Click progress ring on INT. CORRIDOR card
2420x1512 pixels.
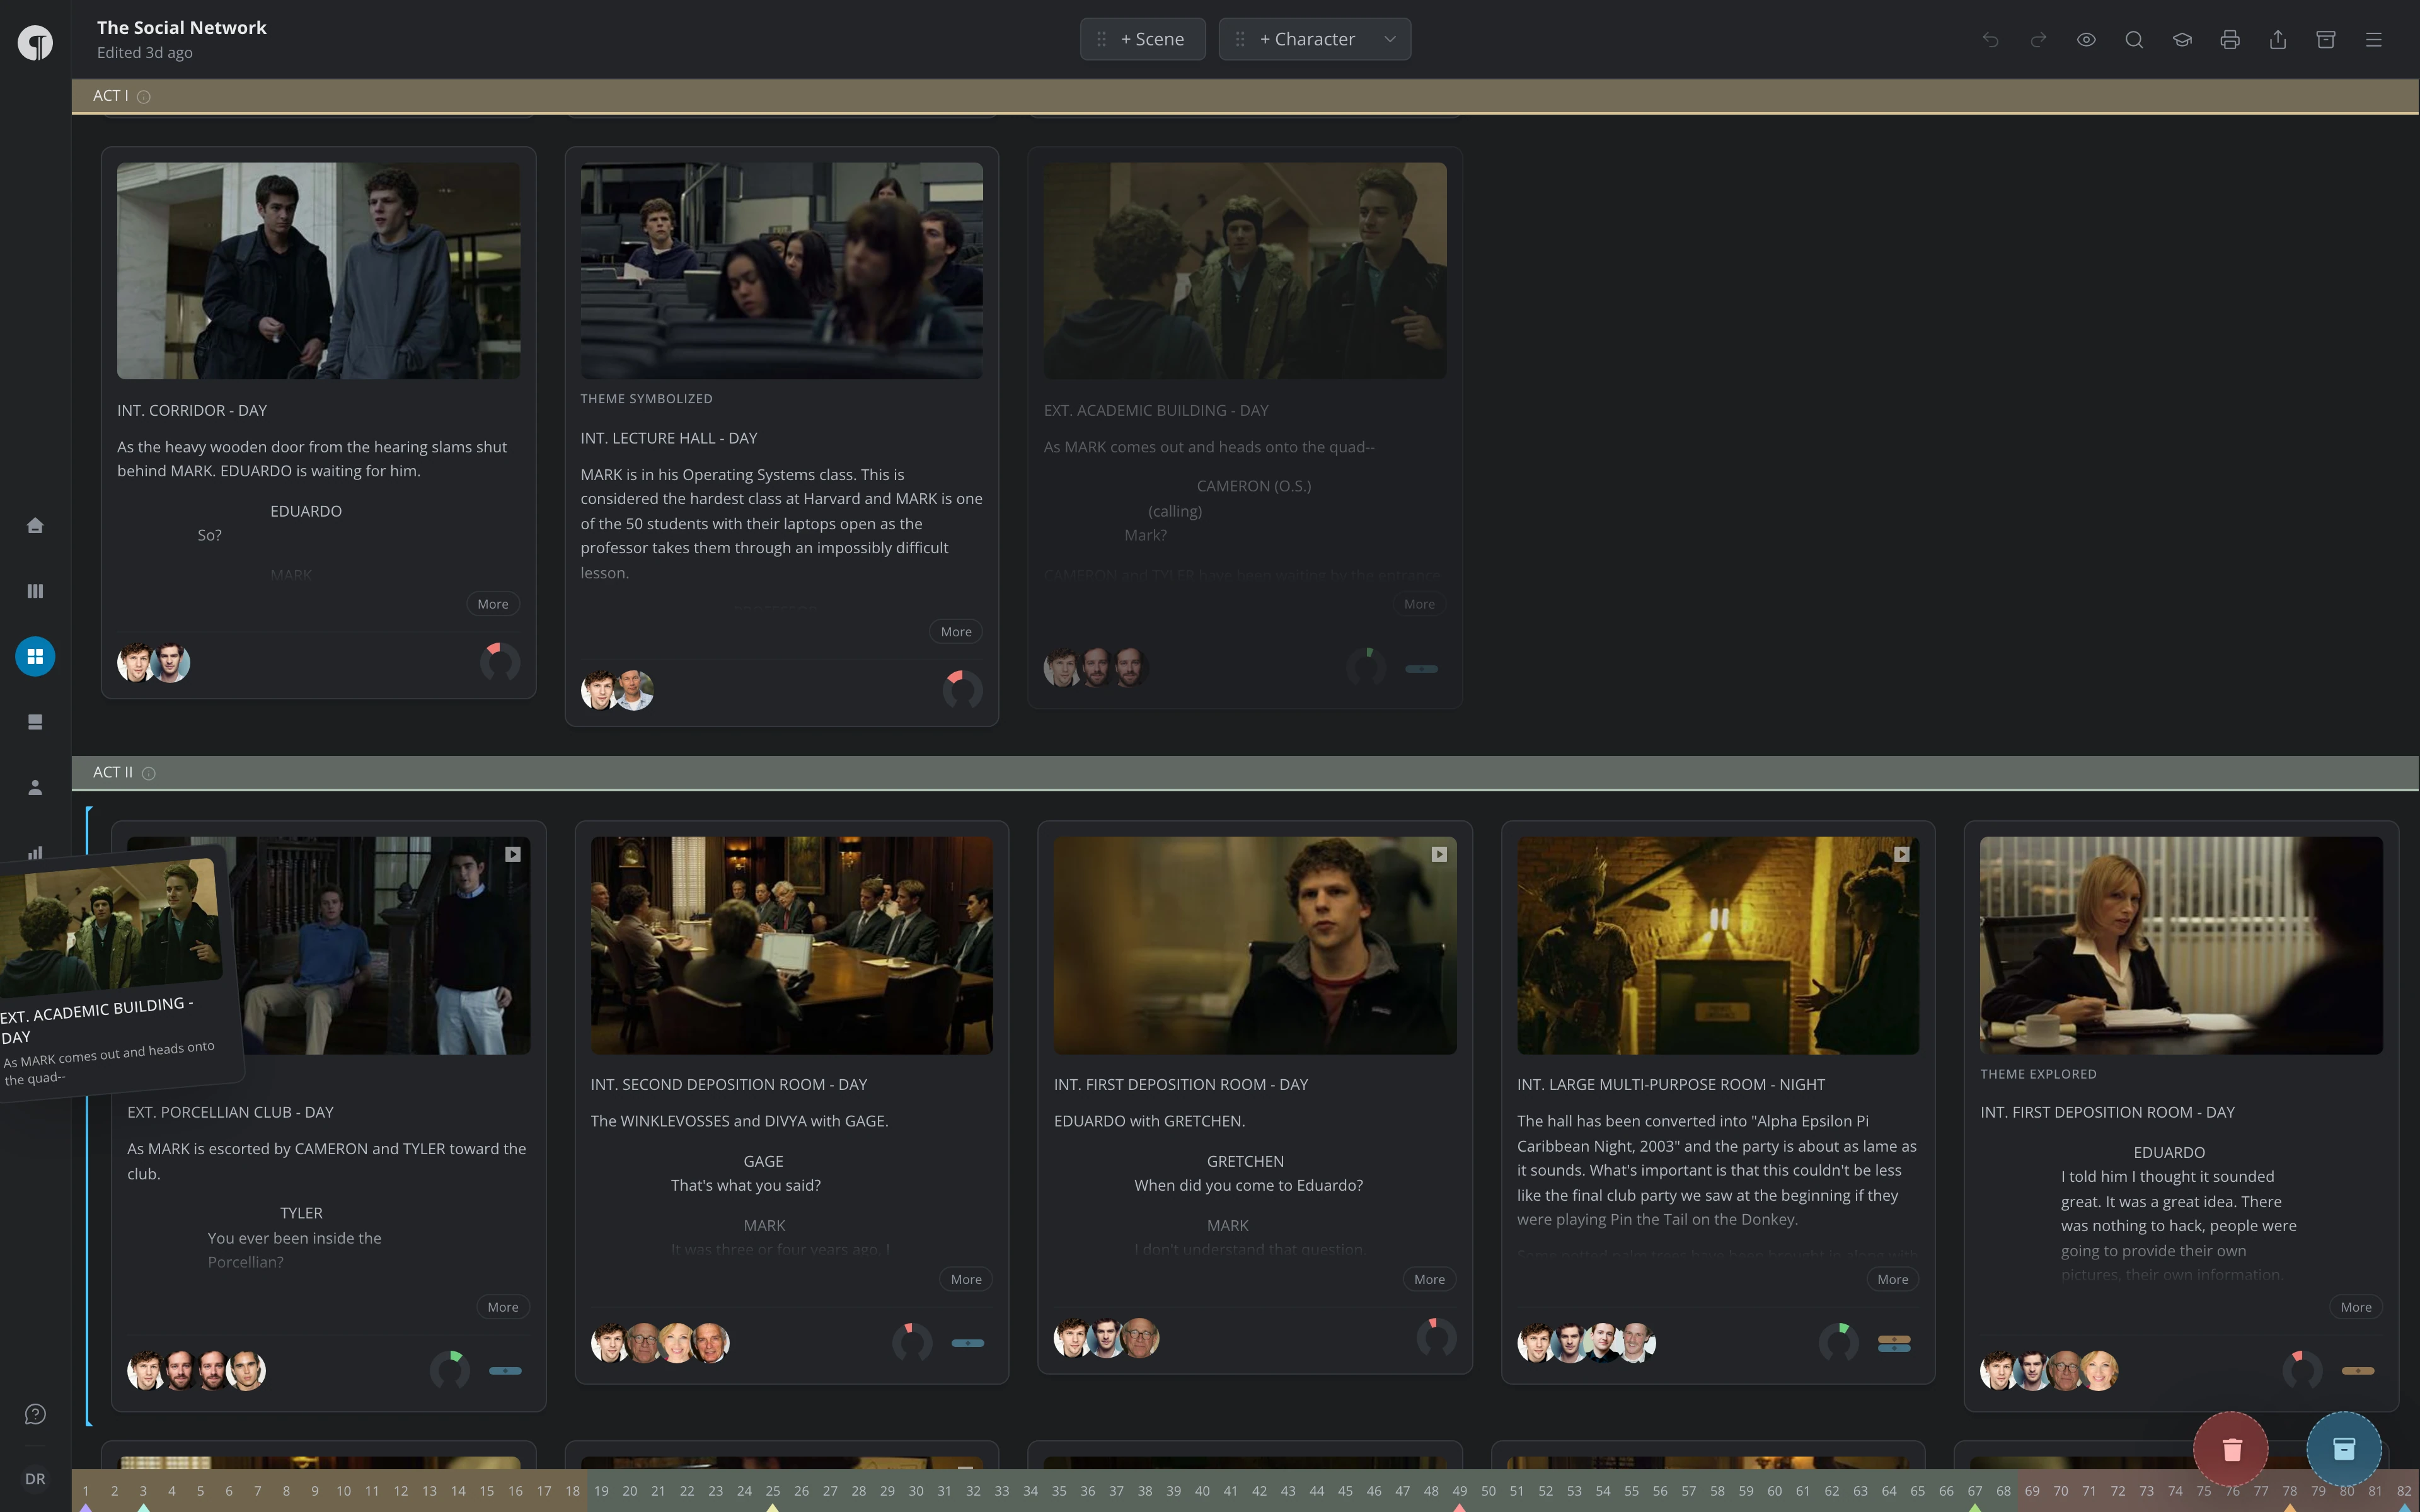[500, 662]
